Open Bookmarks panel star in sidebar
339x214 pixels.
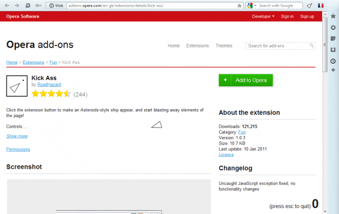click(x=333, y=16)
